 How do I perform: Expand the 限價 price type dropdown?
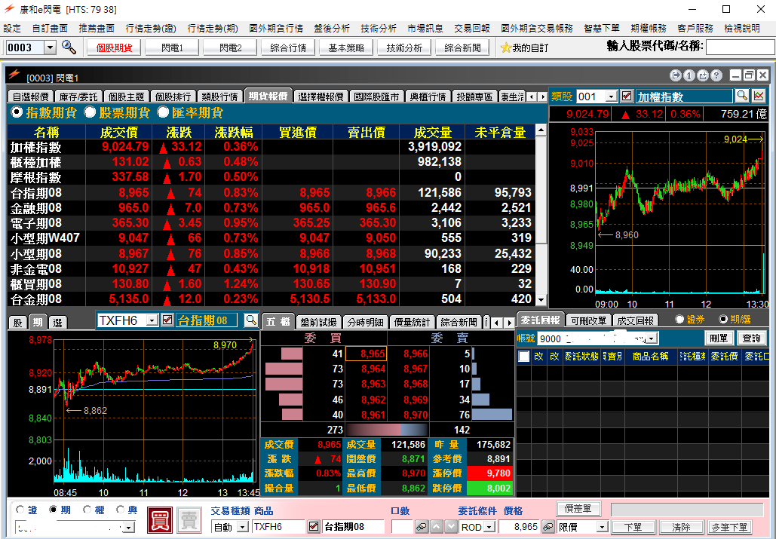point(603,527)
